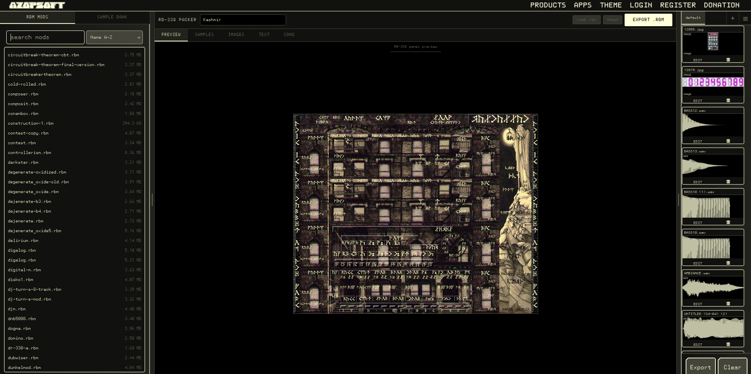Click the Reset button
Screen dimensions: 751x374
pos(612,20)
